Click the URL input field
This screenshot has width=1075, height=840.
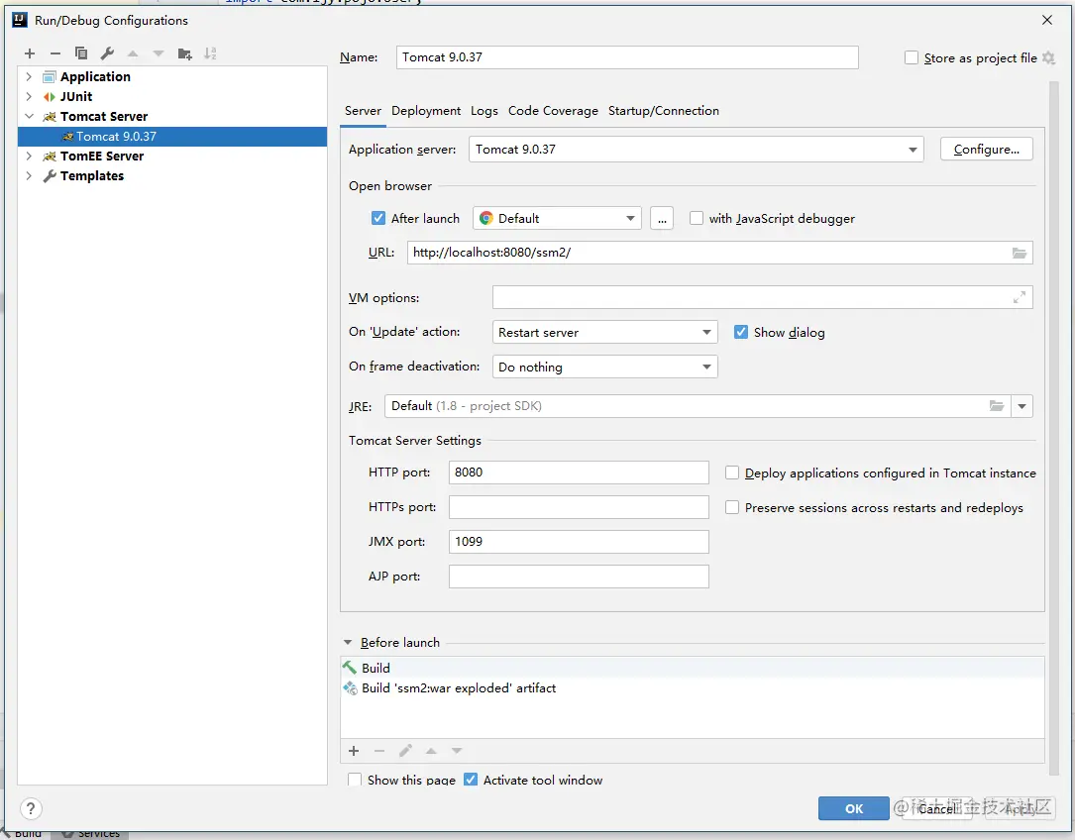click(720, 253)
